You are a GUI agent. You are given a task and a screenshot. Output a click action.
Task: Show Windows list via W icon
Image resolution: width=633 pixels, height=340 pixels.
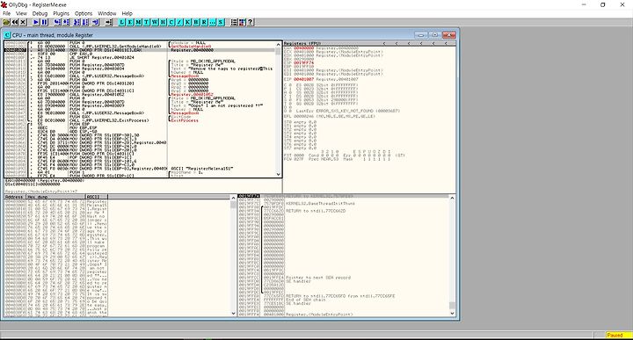click(x=155, y=22)
